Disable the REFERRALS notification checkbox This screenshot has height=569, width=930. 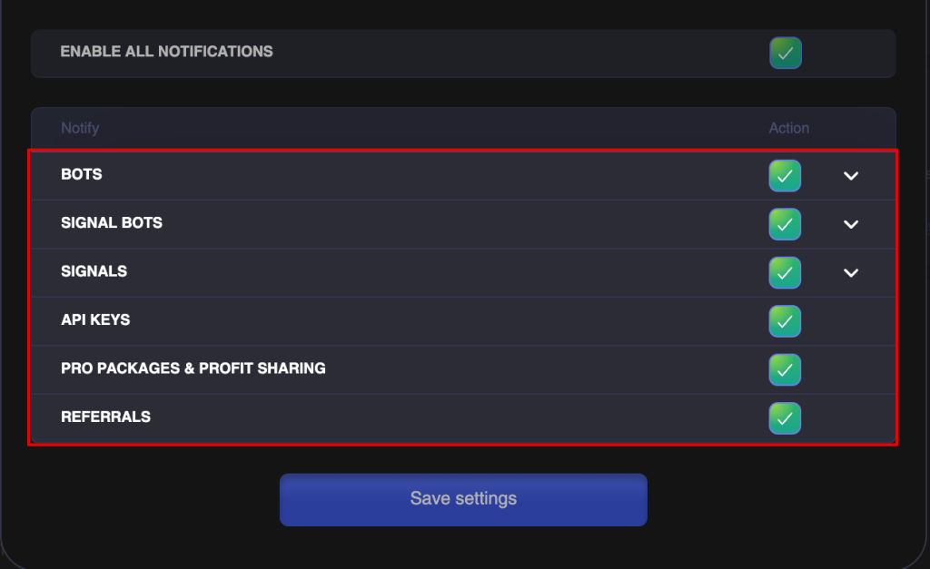tap(785, 418)
